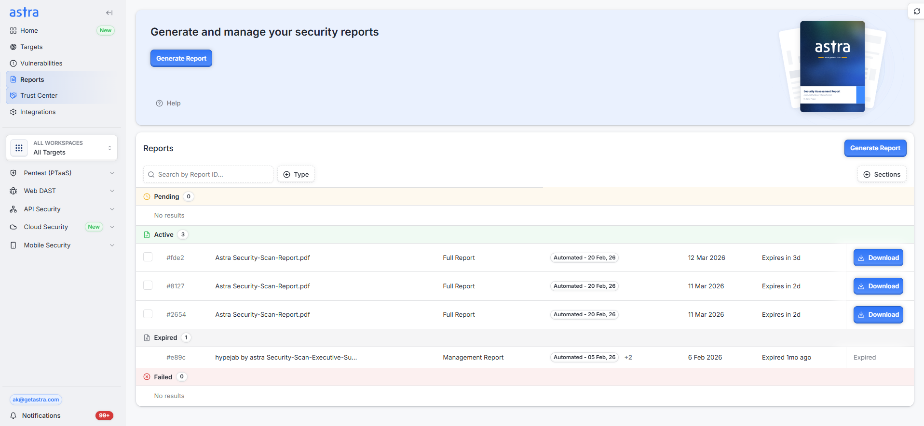Open the Sections filter dropdown
The width and height of the screenshot is (924, 426).
882,174
